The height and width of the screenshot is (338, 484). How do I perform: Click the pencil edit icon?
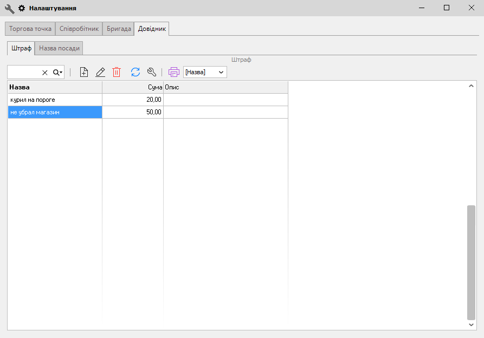pyautogui.click(x=100, y=72)
